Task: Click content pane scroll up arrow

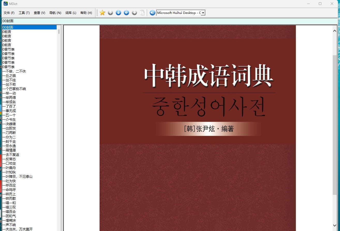Action: [x=335, y=31]
